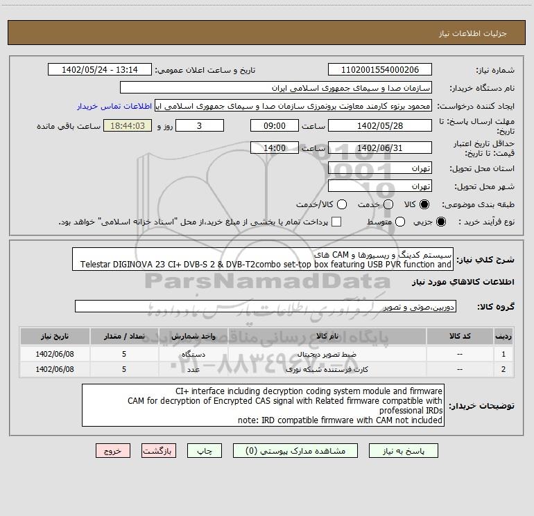Select the متوسط purchase type radio
Image resolution: width=534 pixels, height=516 pixels.
point(400,222)
